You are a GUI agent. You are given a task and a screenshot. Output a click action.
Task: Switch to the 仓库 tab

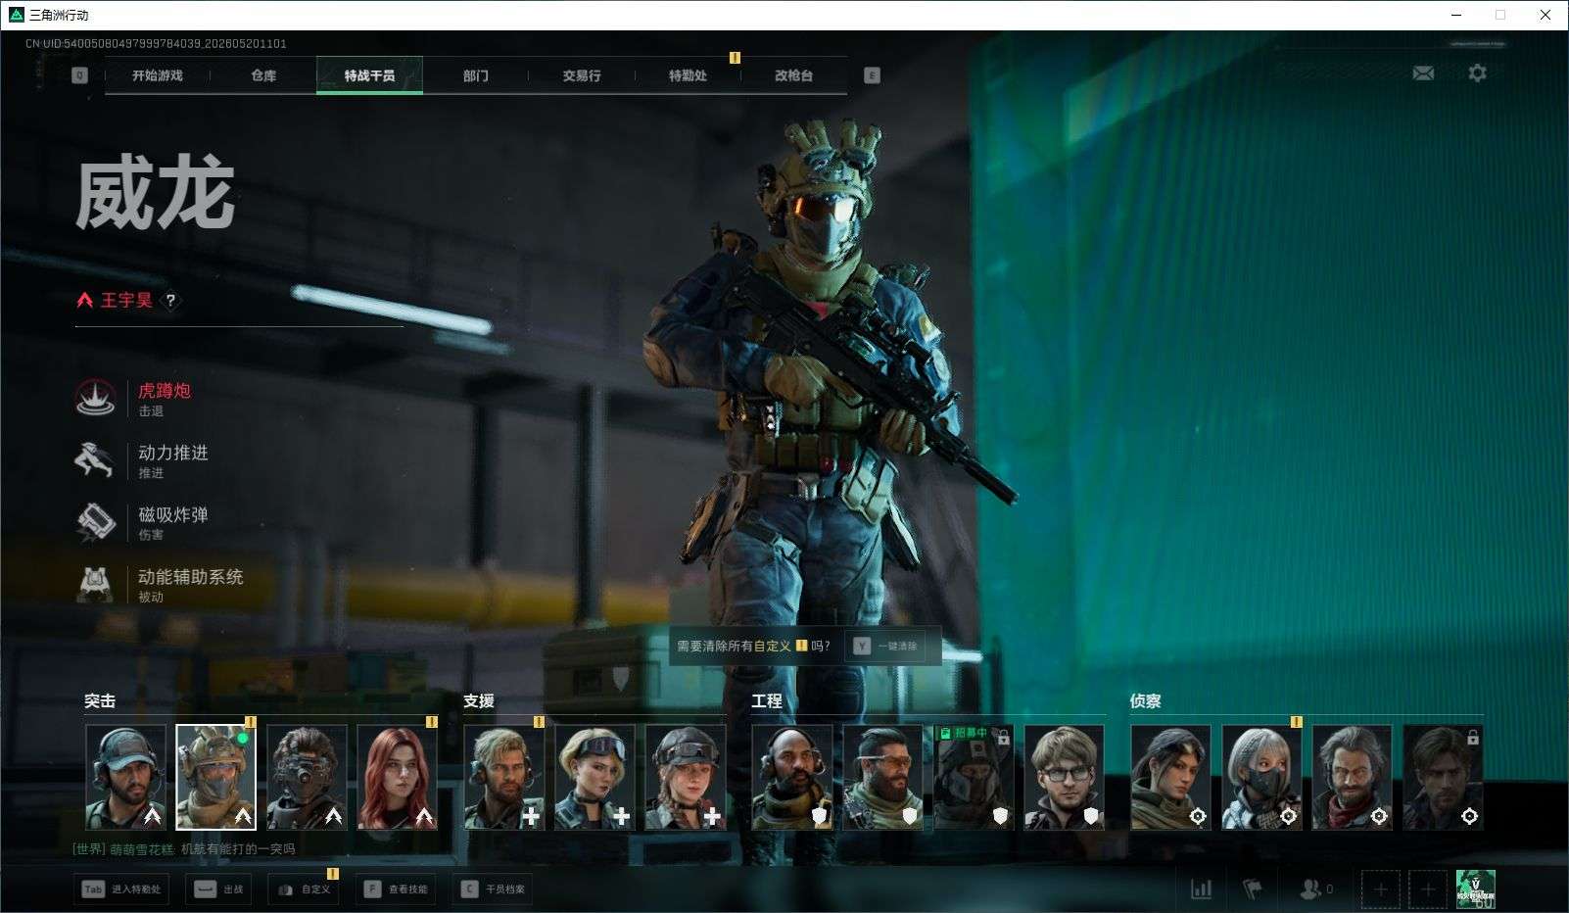(263, 75)
